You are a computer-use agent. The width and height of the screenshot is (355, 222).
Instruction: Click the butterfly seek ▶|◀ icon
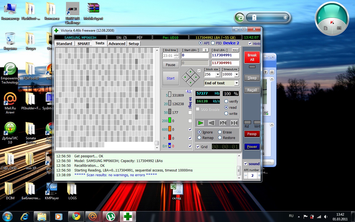click(234, 123)
